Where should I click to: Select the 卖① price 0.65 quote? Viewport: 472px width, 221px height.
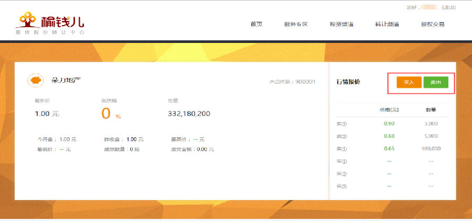click(x=389, y=149)
